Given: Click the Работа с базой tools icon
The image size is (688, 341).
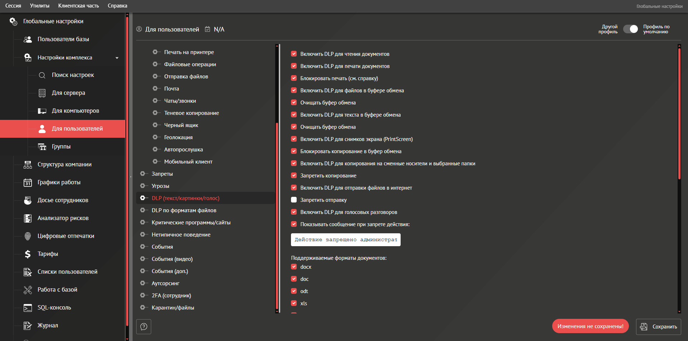Looking at the screenshot, I should coord(28,290).
